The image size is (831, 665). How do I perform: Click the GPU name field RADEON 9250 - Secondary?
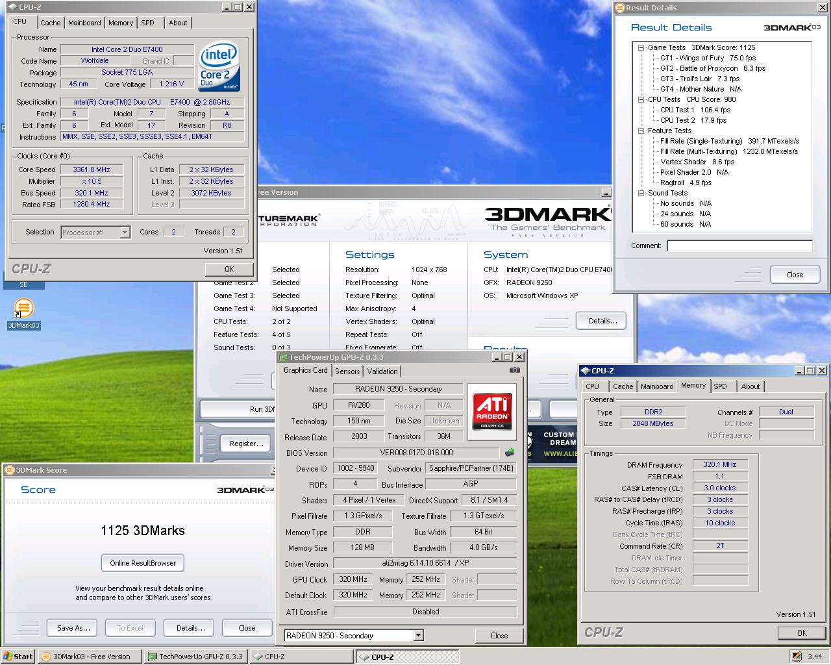[x=398, y=389]
